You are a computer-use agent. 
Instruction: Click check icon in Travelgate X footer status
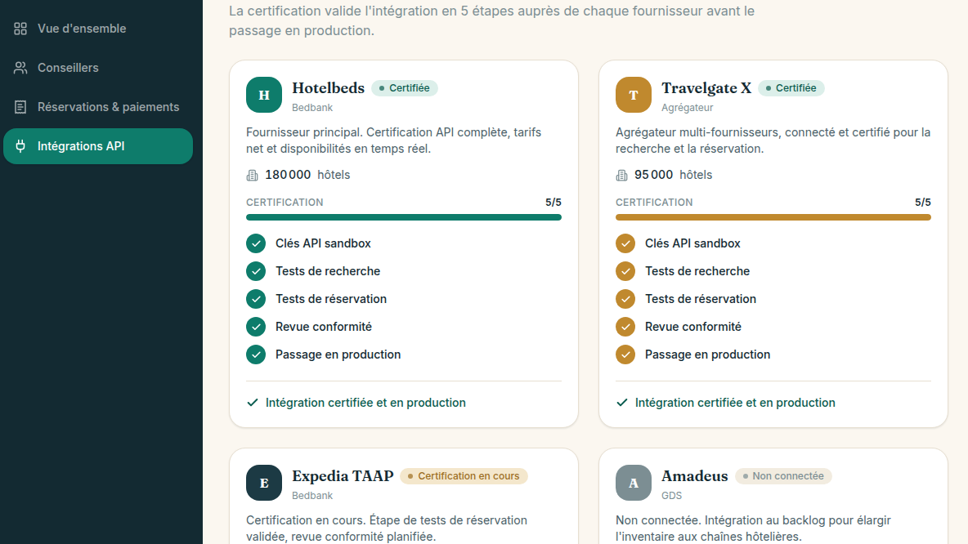(621, 403)
